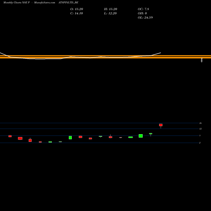
Task: Click the price axis label 2
Action: (200, 143)
